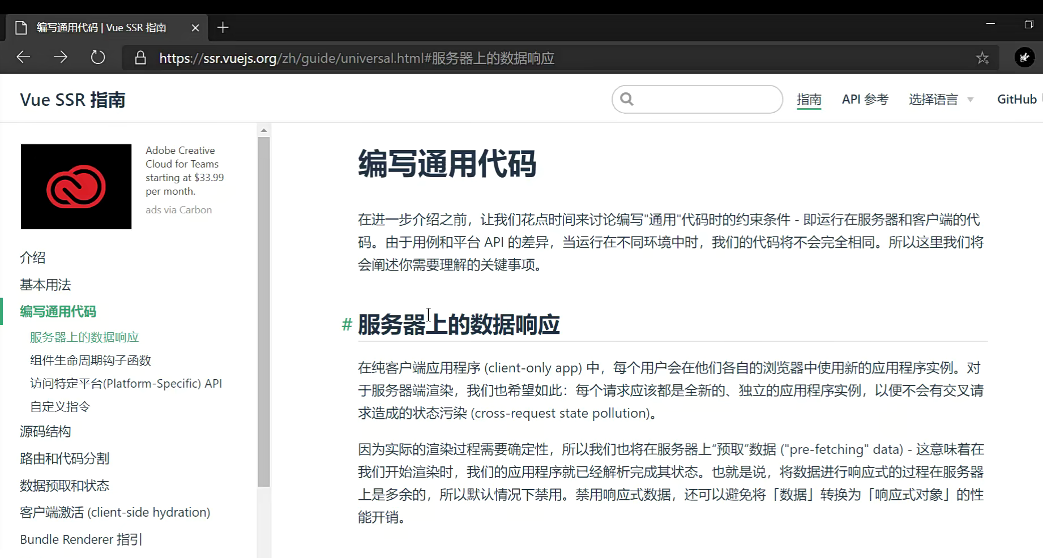
Task: Click the Adobe Creative Cloud ad image
Action: click(x=76, y=187)
